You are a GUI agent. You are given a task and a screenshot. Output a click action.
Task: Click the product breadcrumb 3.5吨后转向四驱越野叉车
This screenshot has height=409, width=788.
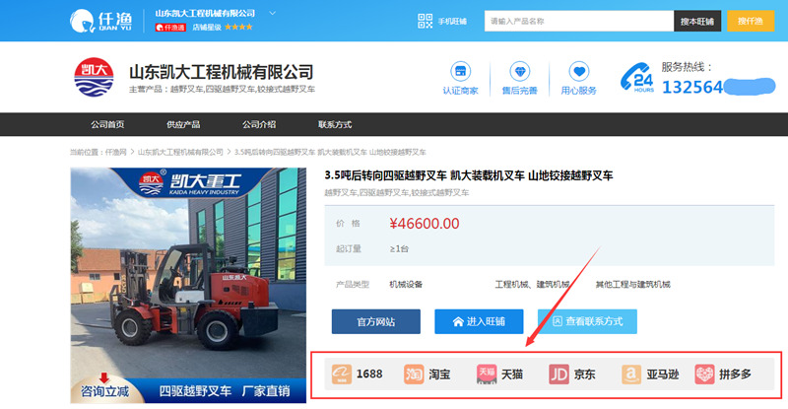pos(330,152)
